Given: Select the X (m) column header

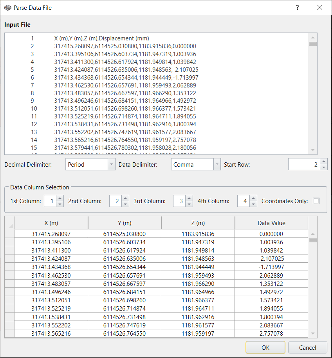Looking at the screenshot, I should pos(51,223).
